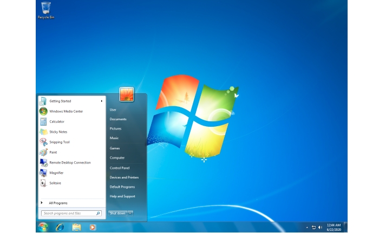Open Windows Explorer folder on taskbar
Viewport: 379px width, 233px height.
pos(76,227)
